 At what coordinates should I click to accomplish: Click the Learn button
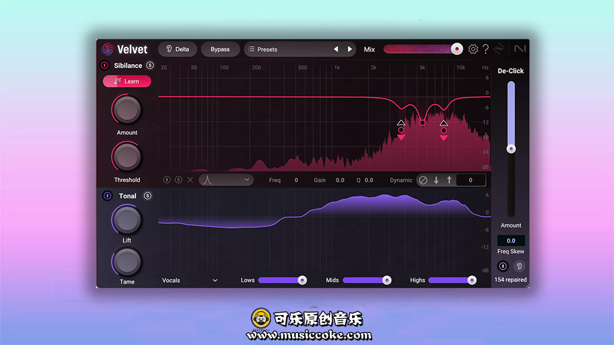click(127, 81)
